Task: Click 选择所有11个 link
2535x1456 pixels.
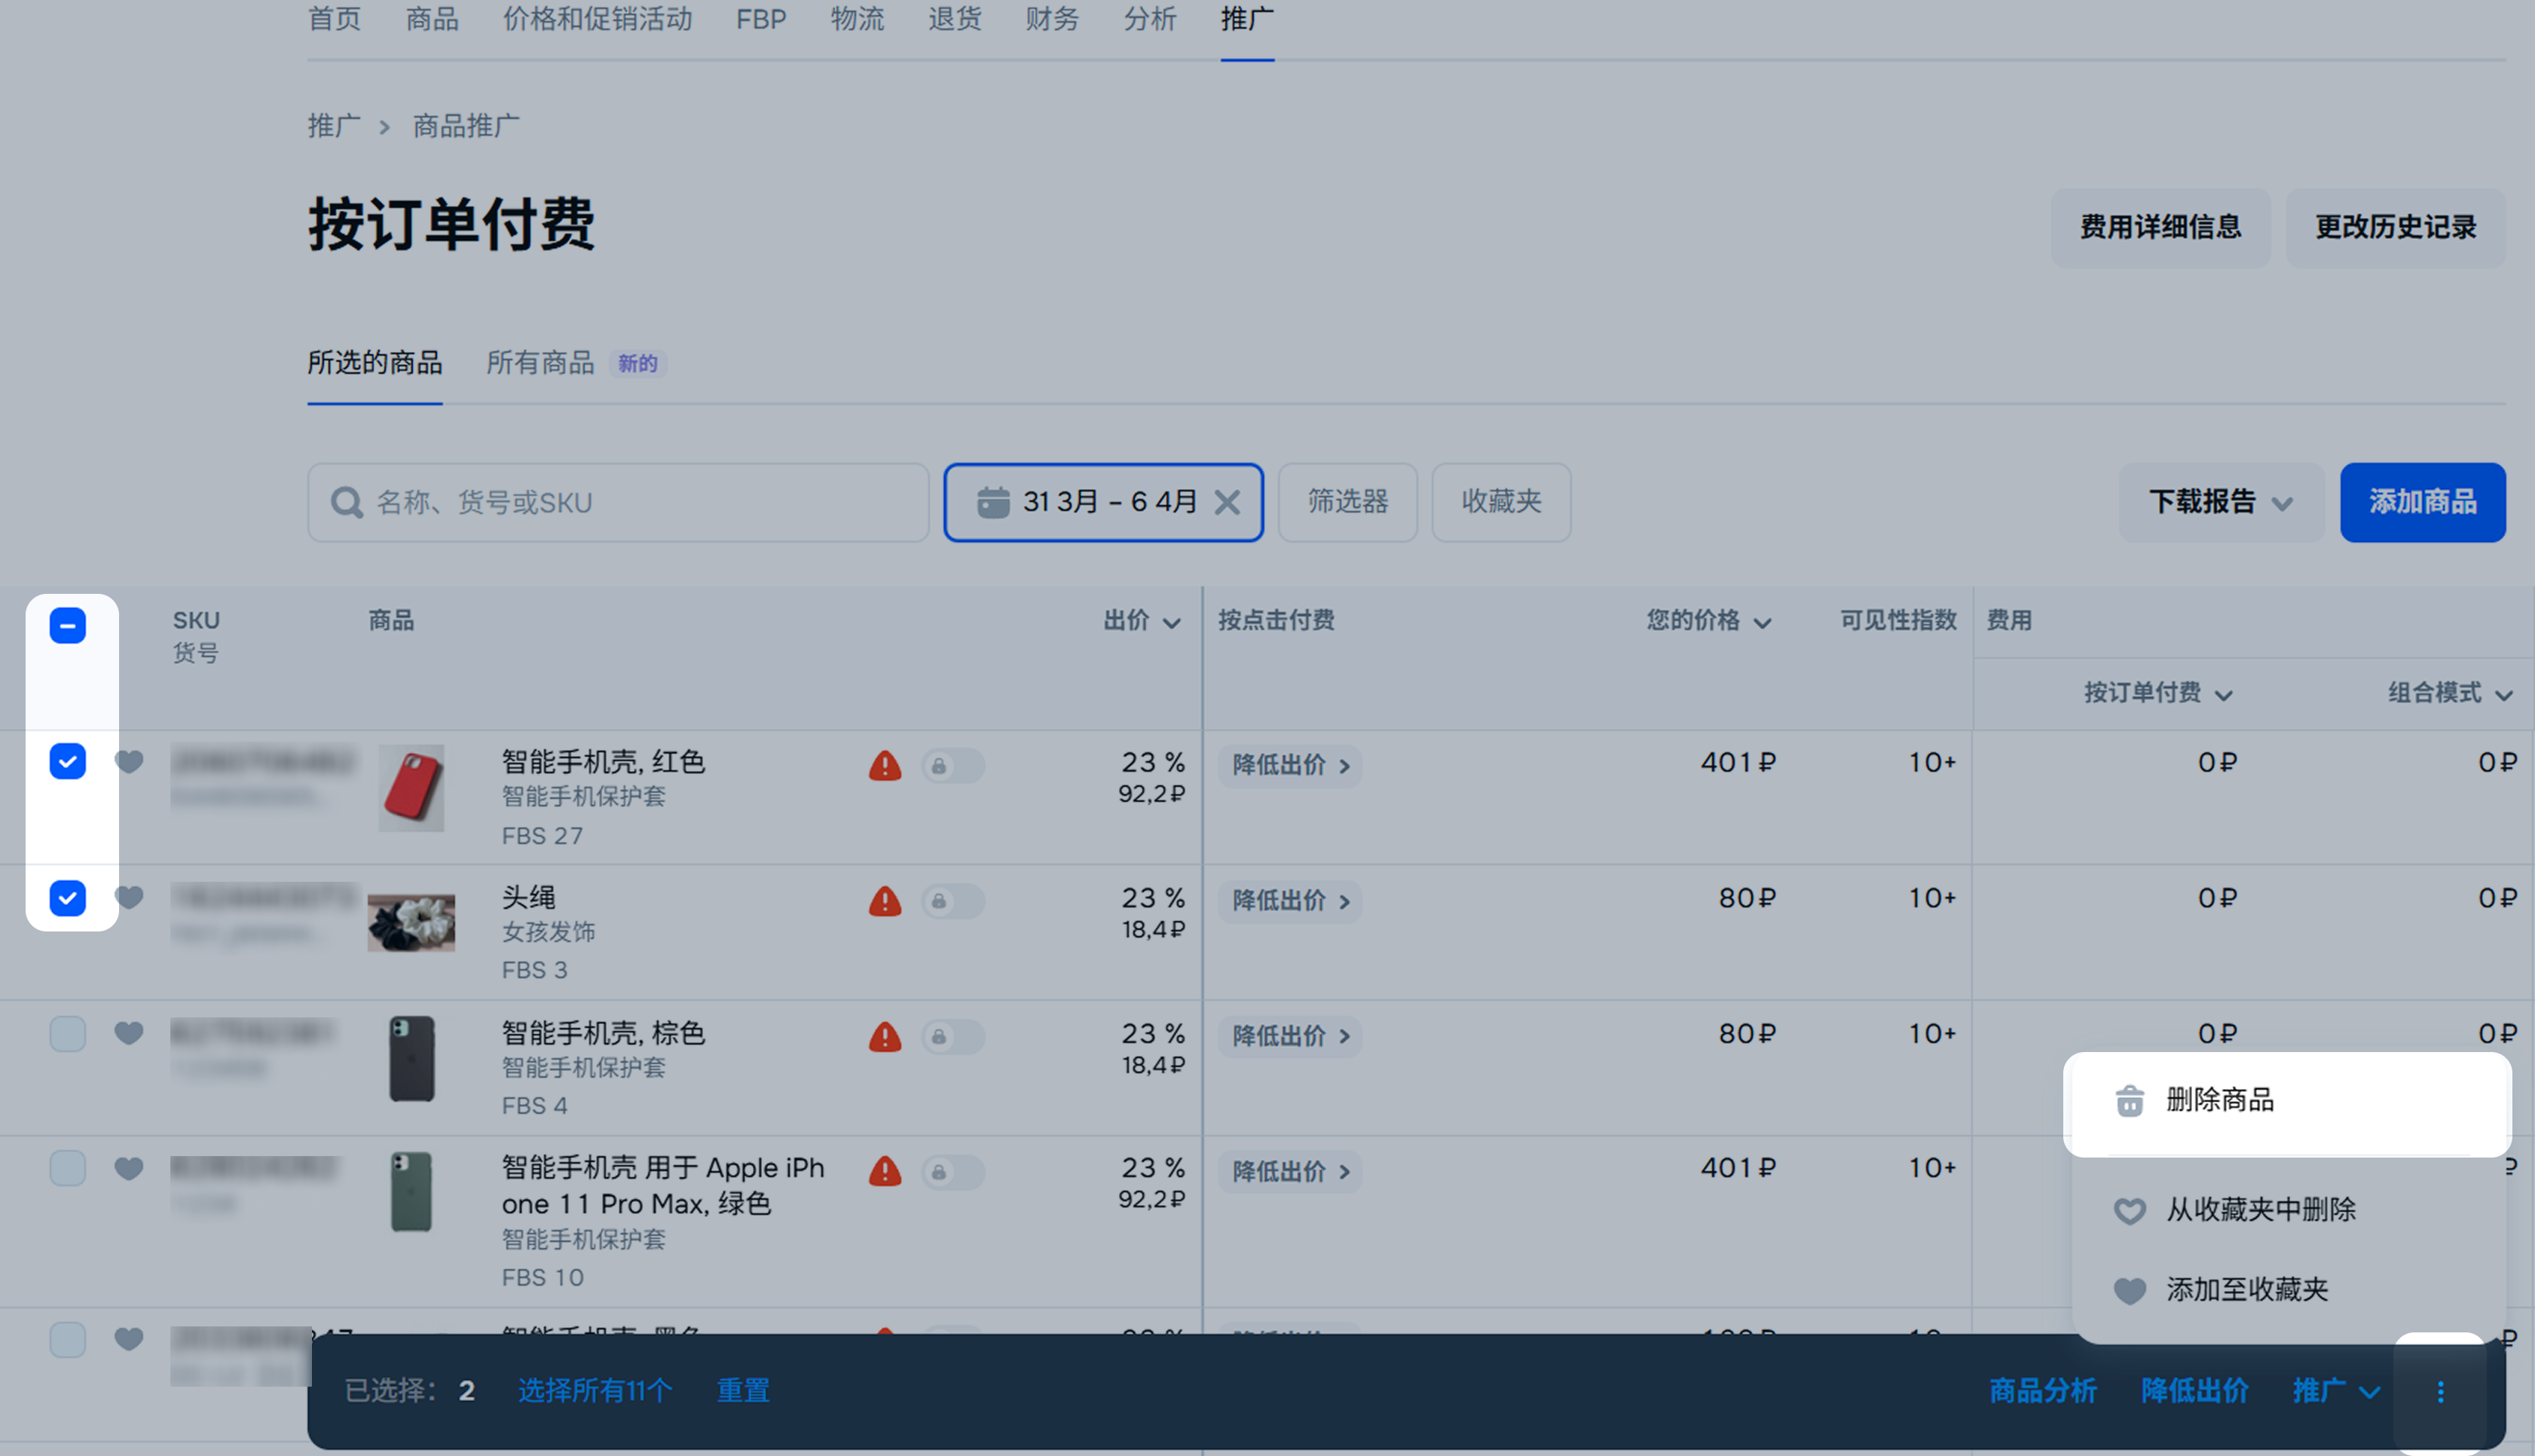Action: point(595,1391)
